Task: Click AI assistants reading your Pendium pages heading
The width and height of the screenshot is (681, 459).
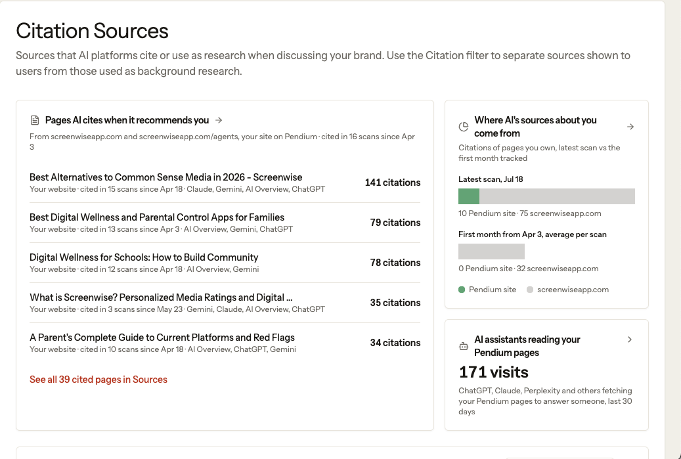Action: point(527,346)
